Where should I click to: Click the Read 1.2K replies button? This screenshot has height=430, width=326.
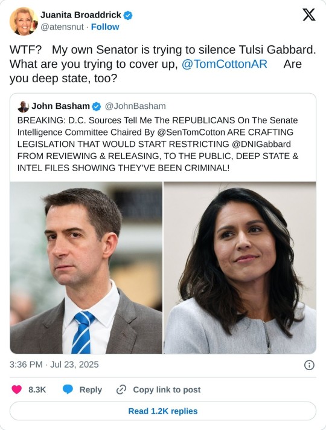point(163,411)
